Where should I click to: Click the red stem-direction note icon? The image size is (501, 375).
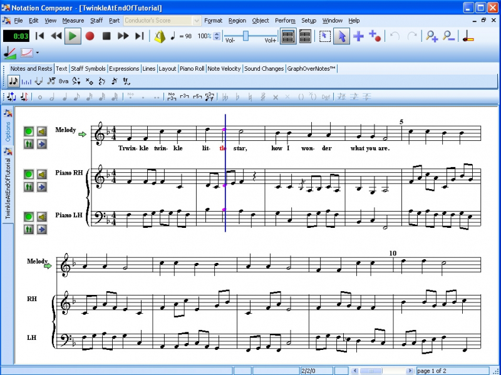[24, 97]
